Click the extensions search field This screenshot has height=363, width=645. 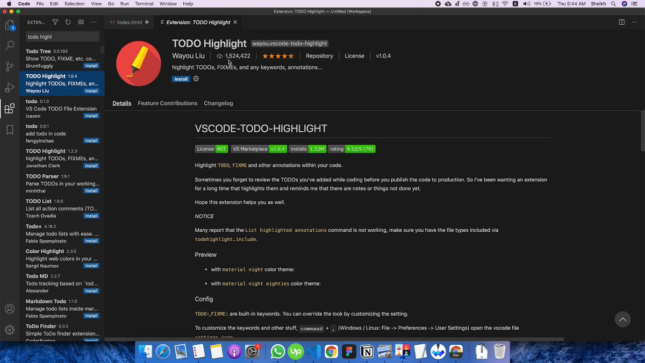pos(62,37)
